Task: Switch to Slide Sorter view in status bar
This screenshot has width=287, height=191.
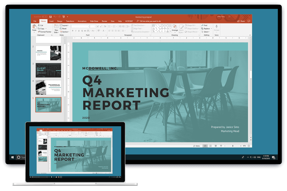Action: [210, 146]
